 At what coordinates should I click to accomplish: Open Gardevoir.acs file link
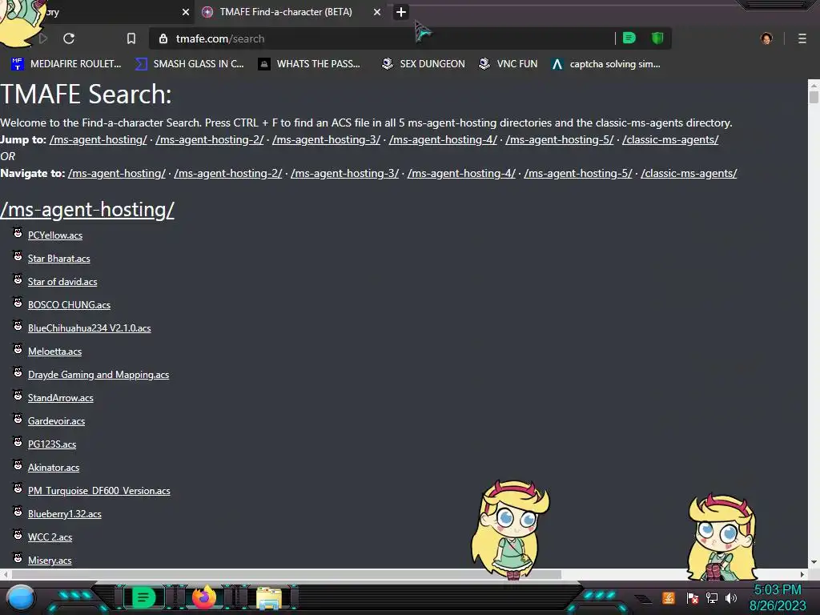point(57,421)
